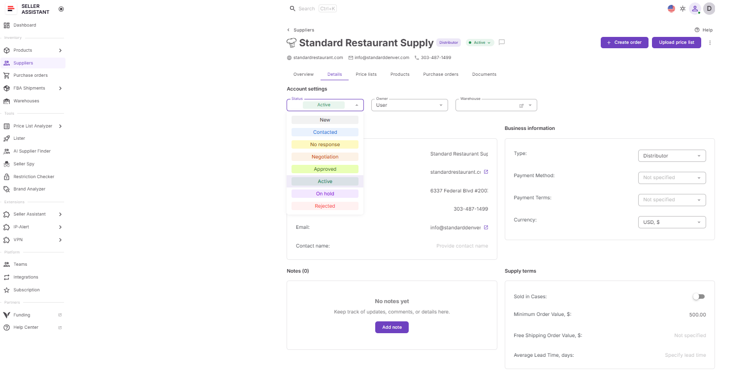Open Price List Analyzer tool
747x375 pixels.
[x=32, y=126]
